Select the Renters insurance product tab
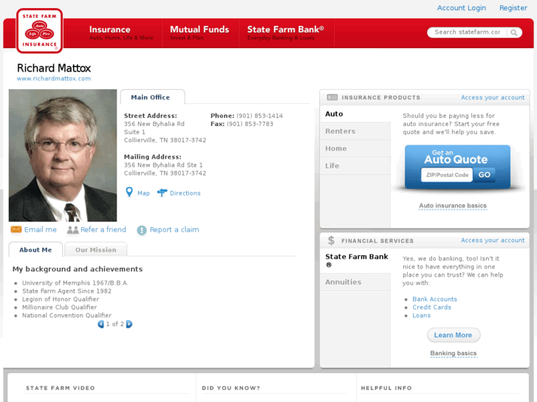Viewport: 537px width, 402px height. coord(355,131)
